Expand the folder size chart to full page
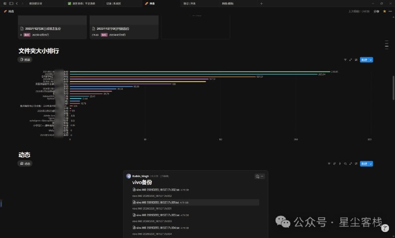The width and height of the screenshot is (395, 238). tap(351, 60)
